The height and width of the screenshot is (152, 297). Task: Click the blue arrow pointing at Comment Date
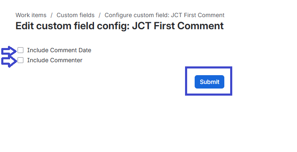pyautogui.click(x=9, y=51)
